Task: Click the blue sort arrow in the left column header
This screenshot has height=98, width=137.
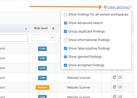Action: (x=26, y=29)
